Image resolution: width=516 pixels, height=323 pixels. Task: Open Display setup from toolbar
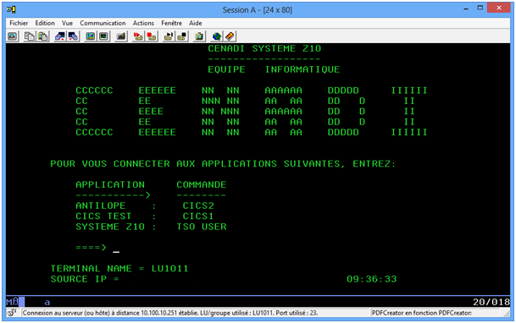[90, 36]
